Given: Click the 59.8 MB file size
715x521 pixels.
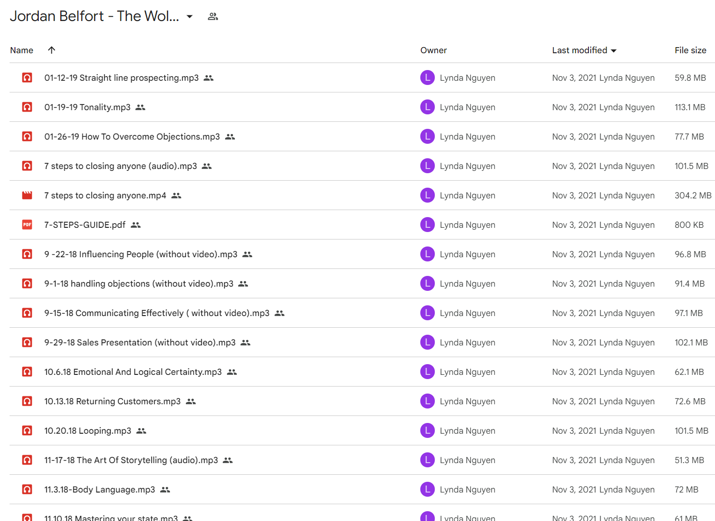Looking at the screenshot, I should [x=690, y=77].
